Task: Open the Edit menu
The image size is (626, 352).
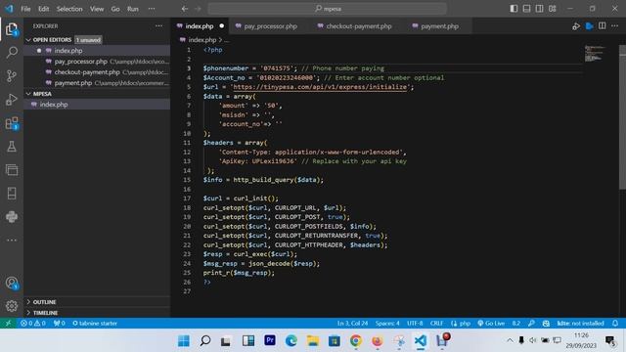Action: [x=43, y=9]
